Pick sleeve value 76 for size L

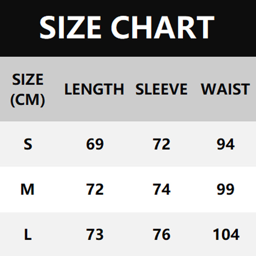[x=162, y=235]
